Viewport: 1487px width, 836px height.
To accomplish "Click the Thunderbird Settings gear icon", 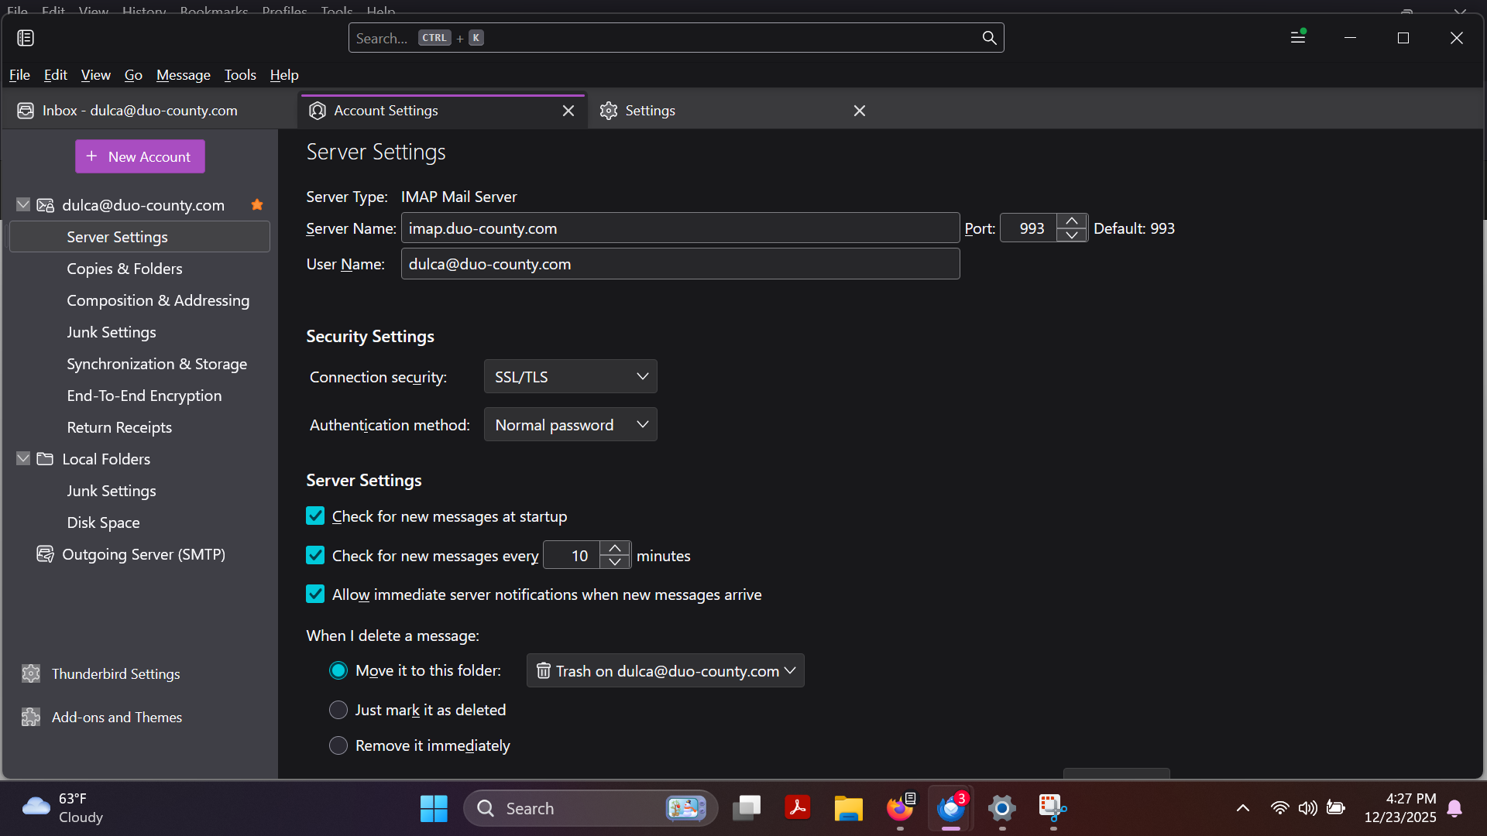I will [x=31, y=673].
